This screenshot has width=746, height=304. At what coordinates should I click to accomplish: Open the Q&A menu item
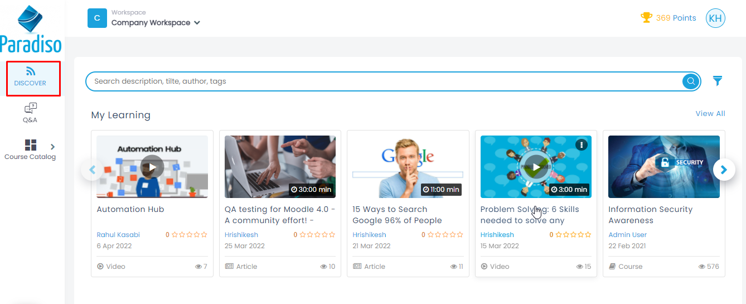pos(30,113)
